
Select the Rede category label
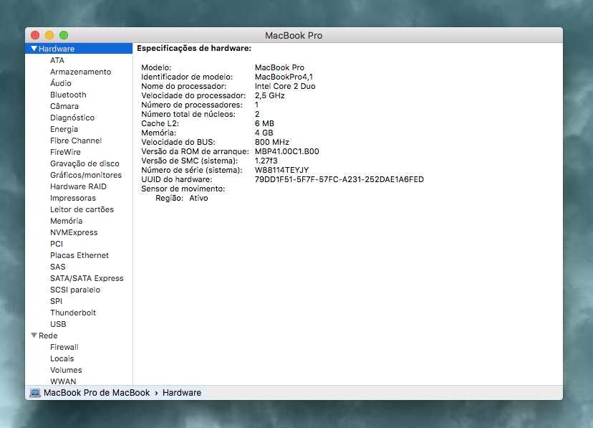coord(48,336)
